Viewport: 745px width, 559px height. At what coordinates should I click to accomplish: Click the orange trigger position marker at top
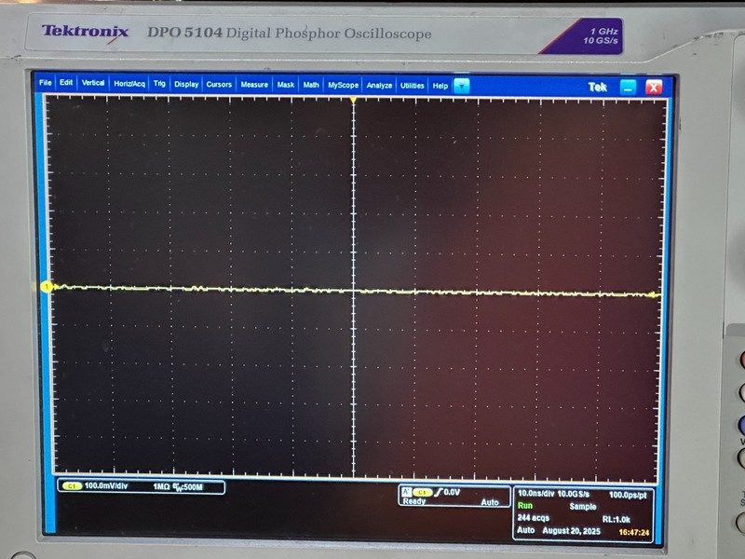click(x=353, y=101)
